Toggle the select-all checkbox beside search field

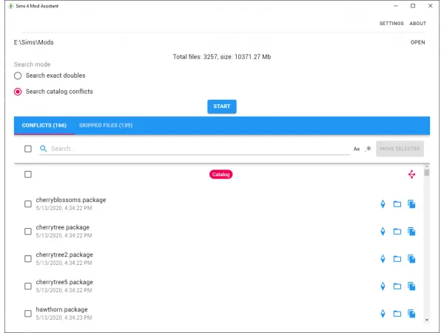28,149
